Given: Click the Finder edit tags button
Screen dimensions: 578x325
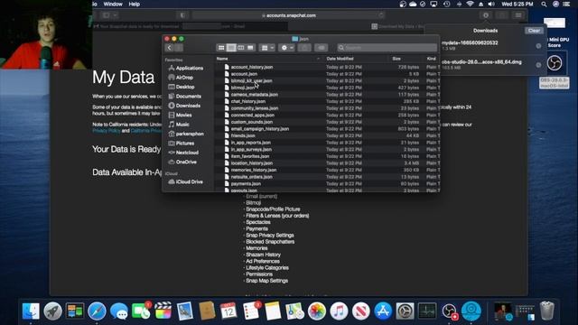Looking at the screenshot, I should tap(322, 48).
